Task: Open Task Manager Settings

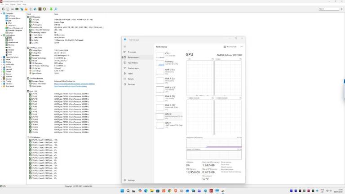Action: click(131, 180)
